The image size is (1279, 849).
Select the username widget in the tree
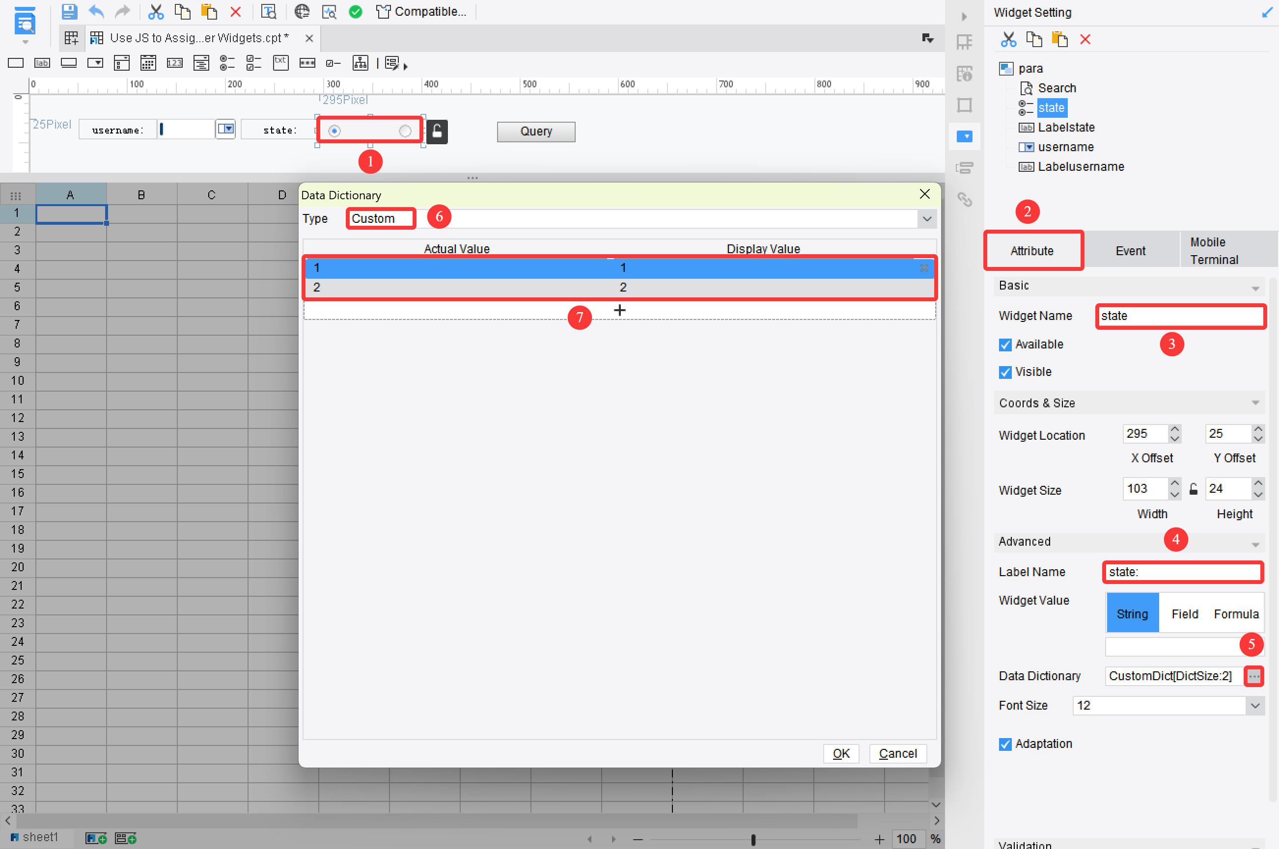[1065, 147]
